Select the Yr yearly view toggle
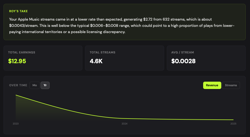 tap(45, 85)
